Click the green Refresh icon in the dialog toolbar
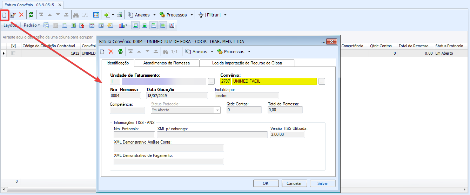This screenshot has height=195, width=470. (x=120, y=51)
